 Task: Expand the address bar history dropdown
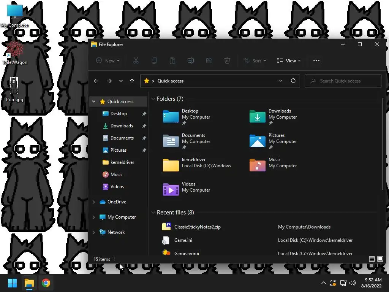click(281, 81)
